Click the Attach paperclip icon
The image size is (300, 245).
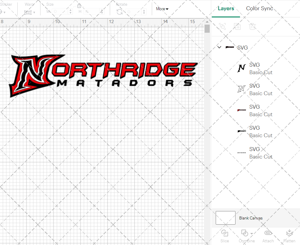coord(268,233)
